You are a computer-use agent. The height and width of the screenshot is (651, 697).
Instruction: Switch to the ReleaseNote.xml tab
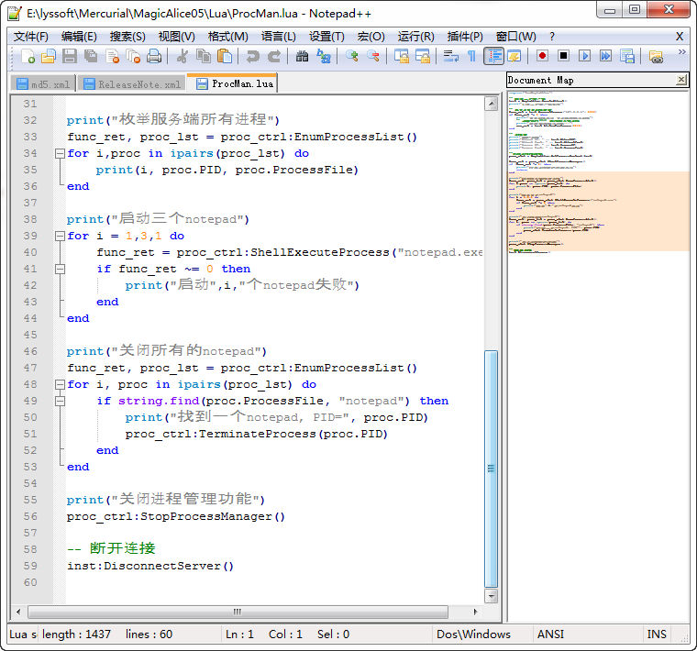132,84
